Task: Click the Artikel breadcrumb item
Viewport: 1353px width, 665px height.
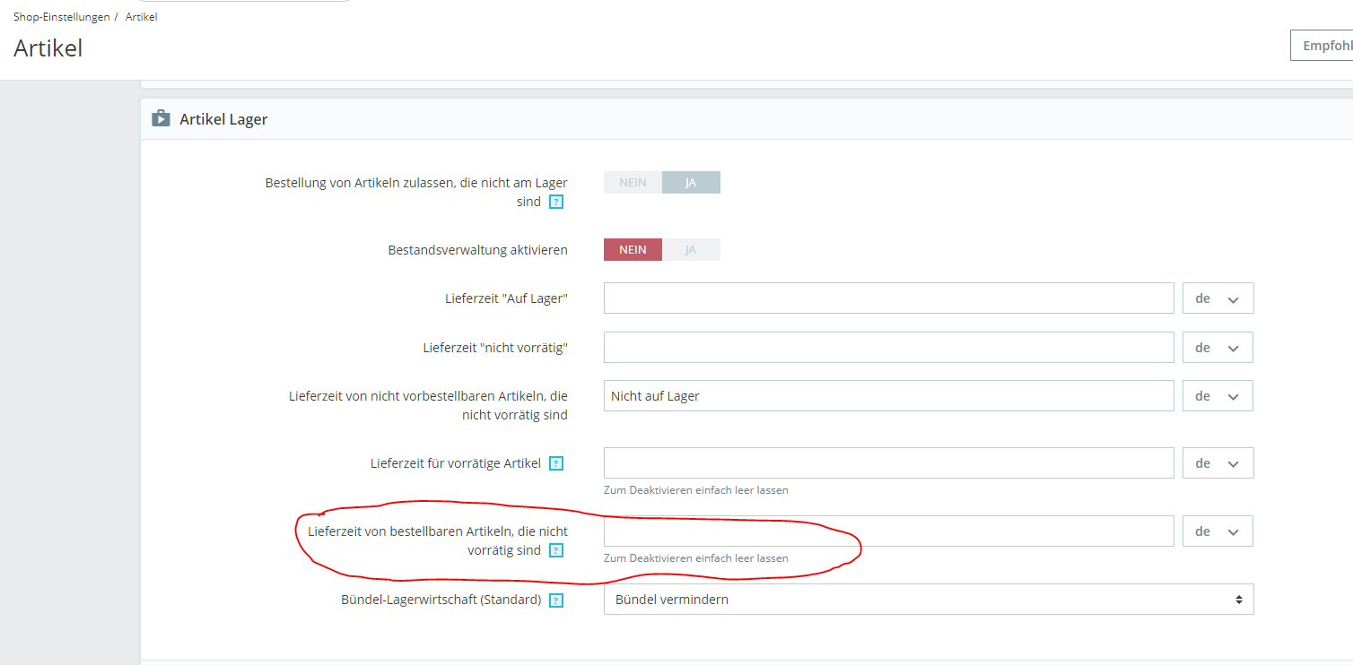Action: tap(141, 17)
